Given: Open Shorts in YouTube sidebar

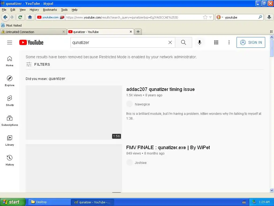Looking at the screenshot, I should tap(10, 101).
